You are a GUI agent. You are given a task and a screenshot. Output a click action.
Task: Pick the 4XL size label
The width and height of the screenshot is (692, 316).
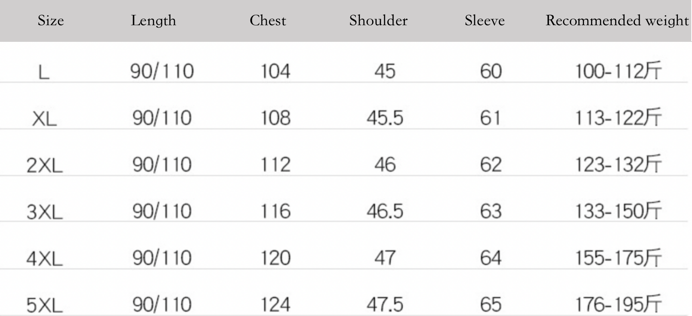coord(44,259)
